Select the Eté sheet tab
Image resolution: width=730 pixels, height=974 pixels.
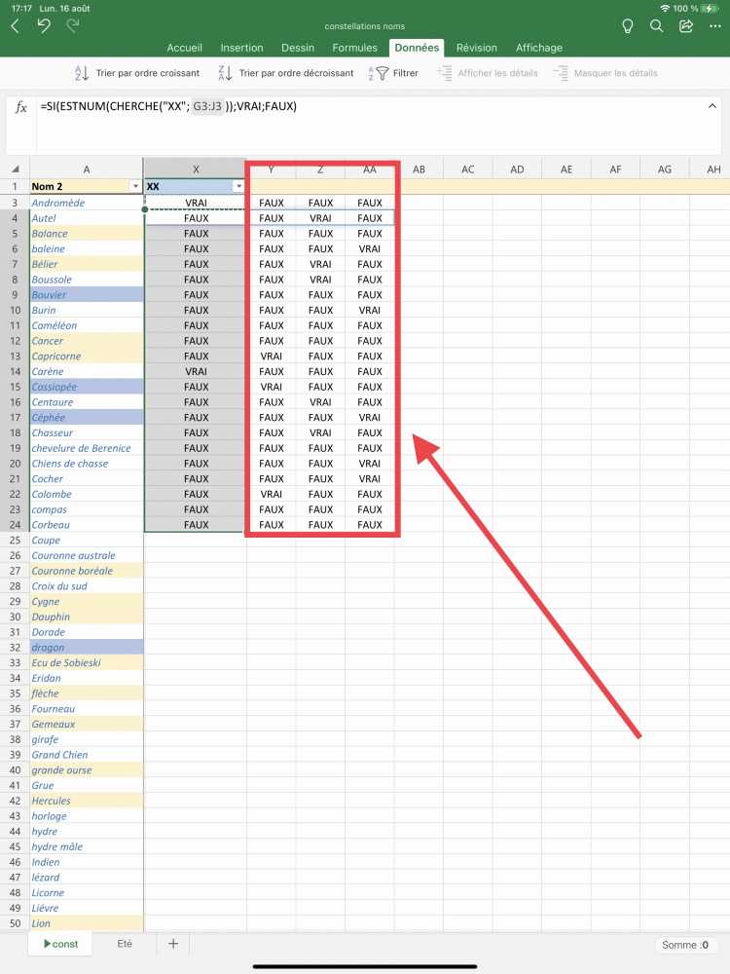click(124, 944)
